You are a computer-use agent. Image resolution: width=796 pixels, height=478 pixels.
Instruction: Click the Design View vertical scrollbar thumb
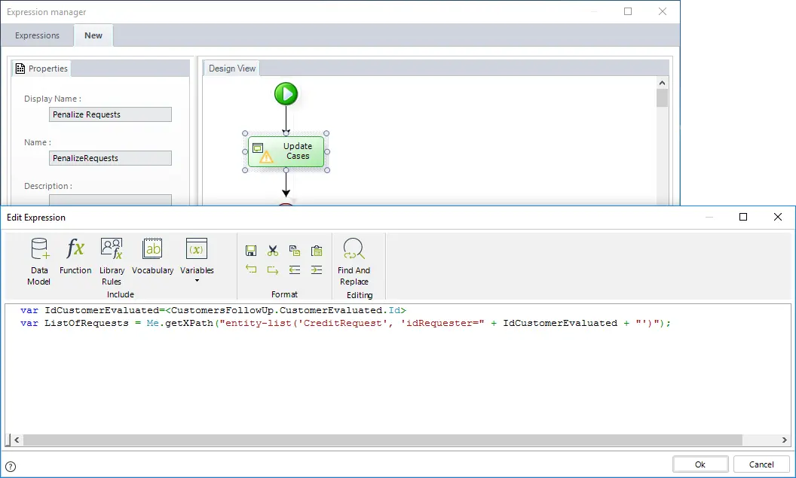pyautogui.click(x=662, y=98)
